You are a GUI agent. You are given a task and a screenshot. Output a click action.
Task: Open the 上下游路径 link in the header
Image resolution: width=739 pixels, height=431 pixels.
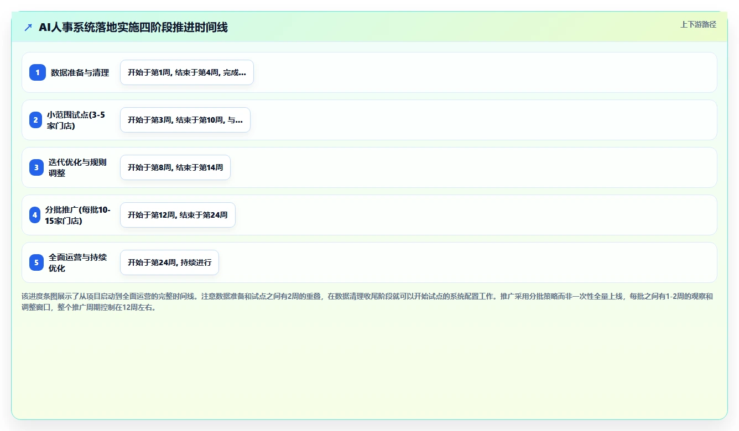tap(698, 24)
